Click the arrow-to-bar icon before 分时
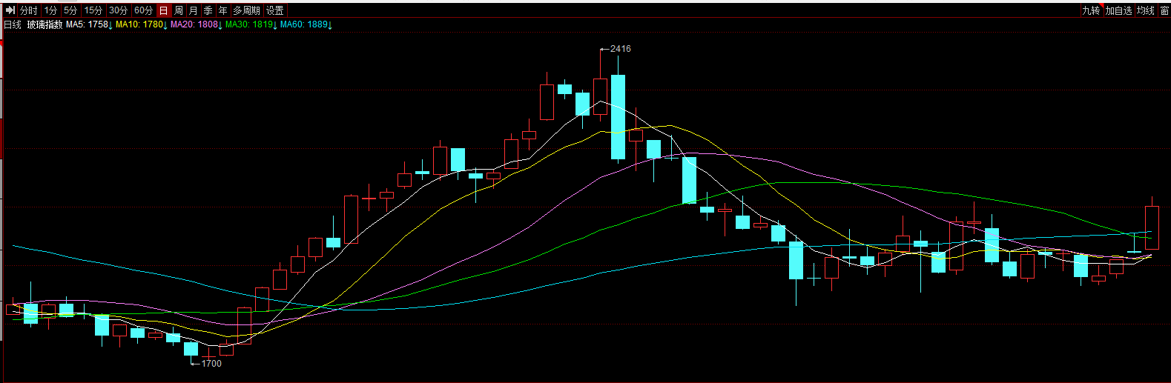The height and width of the screenshot is (383, 1171). 10,10
